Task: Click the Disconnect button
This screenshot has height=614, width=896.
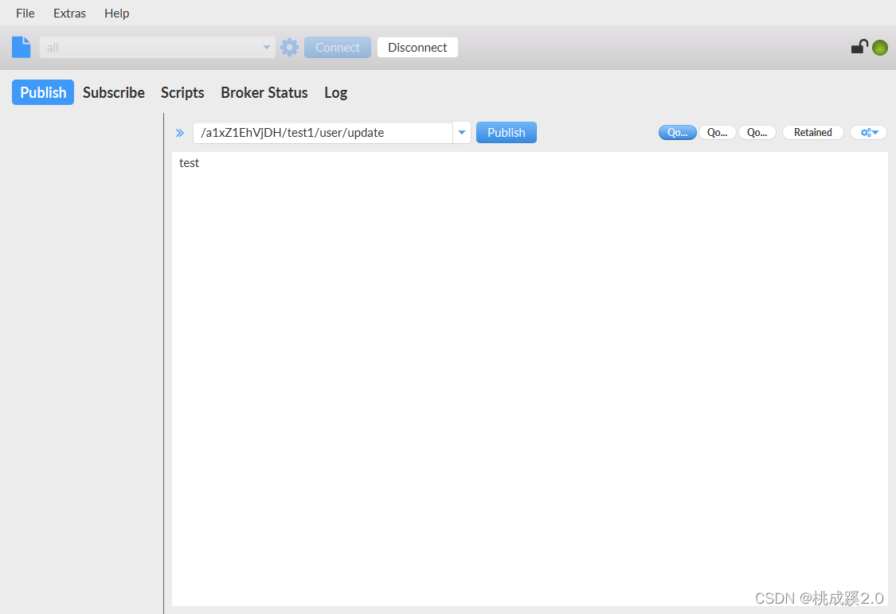Action: click(x=417, y=48)
